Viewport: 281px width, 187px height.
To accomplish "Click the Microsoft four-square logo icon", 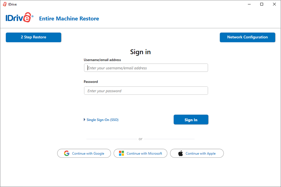I will coord(121,153).
